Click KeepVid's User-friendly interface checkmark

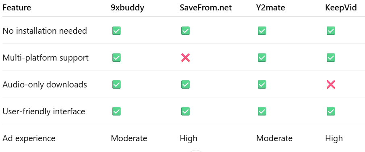[x=331, y=111]
